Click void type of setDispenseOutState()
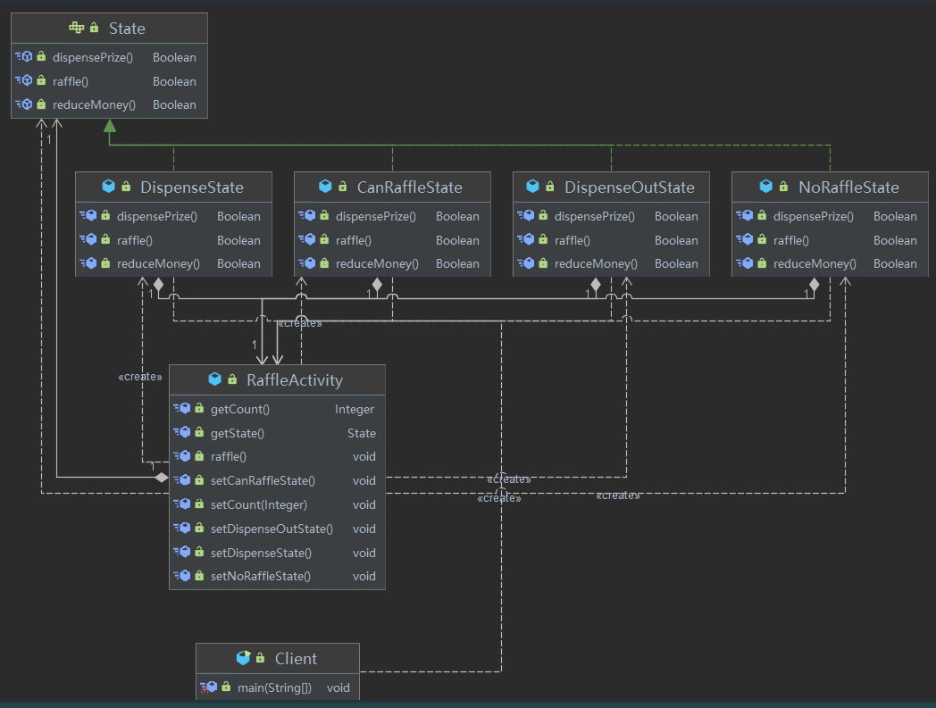This screenshot has width=936, height=708. pos(364,529)
